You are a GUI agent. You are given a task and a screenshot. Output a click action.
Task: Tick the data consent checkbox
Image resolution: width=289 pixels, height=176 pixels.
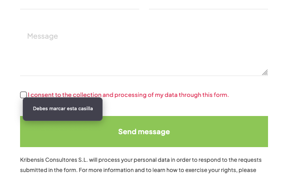point(23,95)
